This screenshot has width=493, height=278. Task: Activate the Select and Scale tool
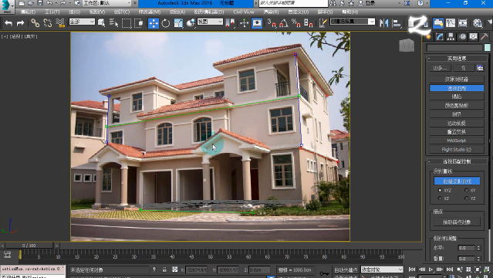coord(178,23)
